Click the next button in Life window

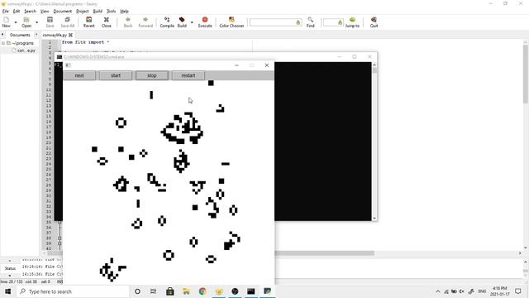(x=79, y=75)
